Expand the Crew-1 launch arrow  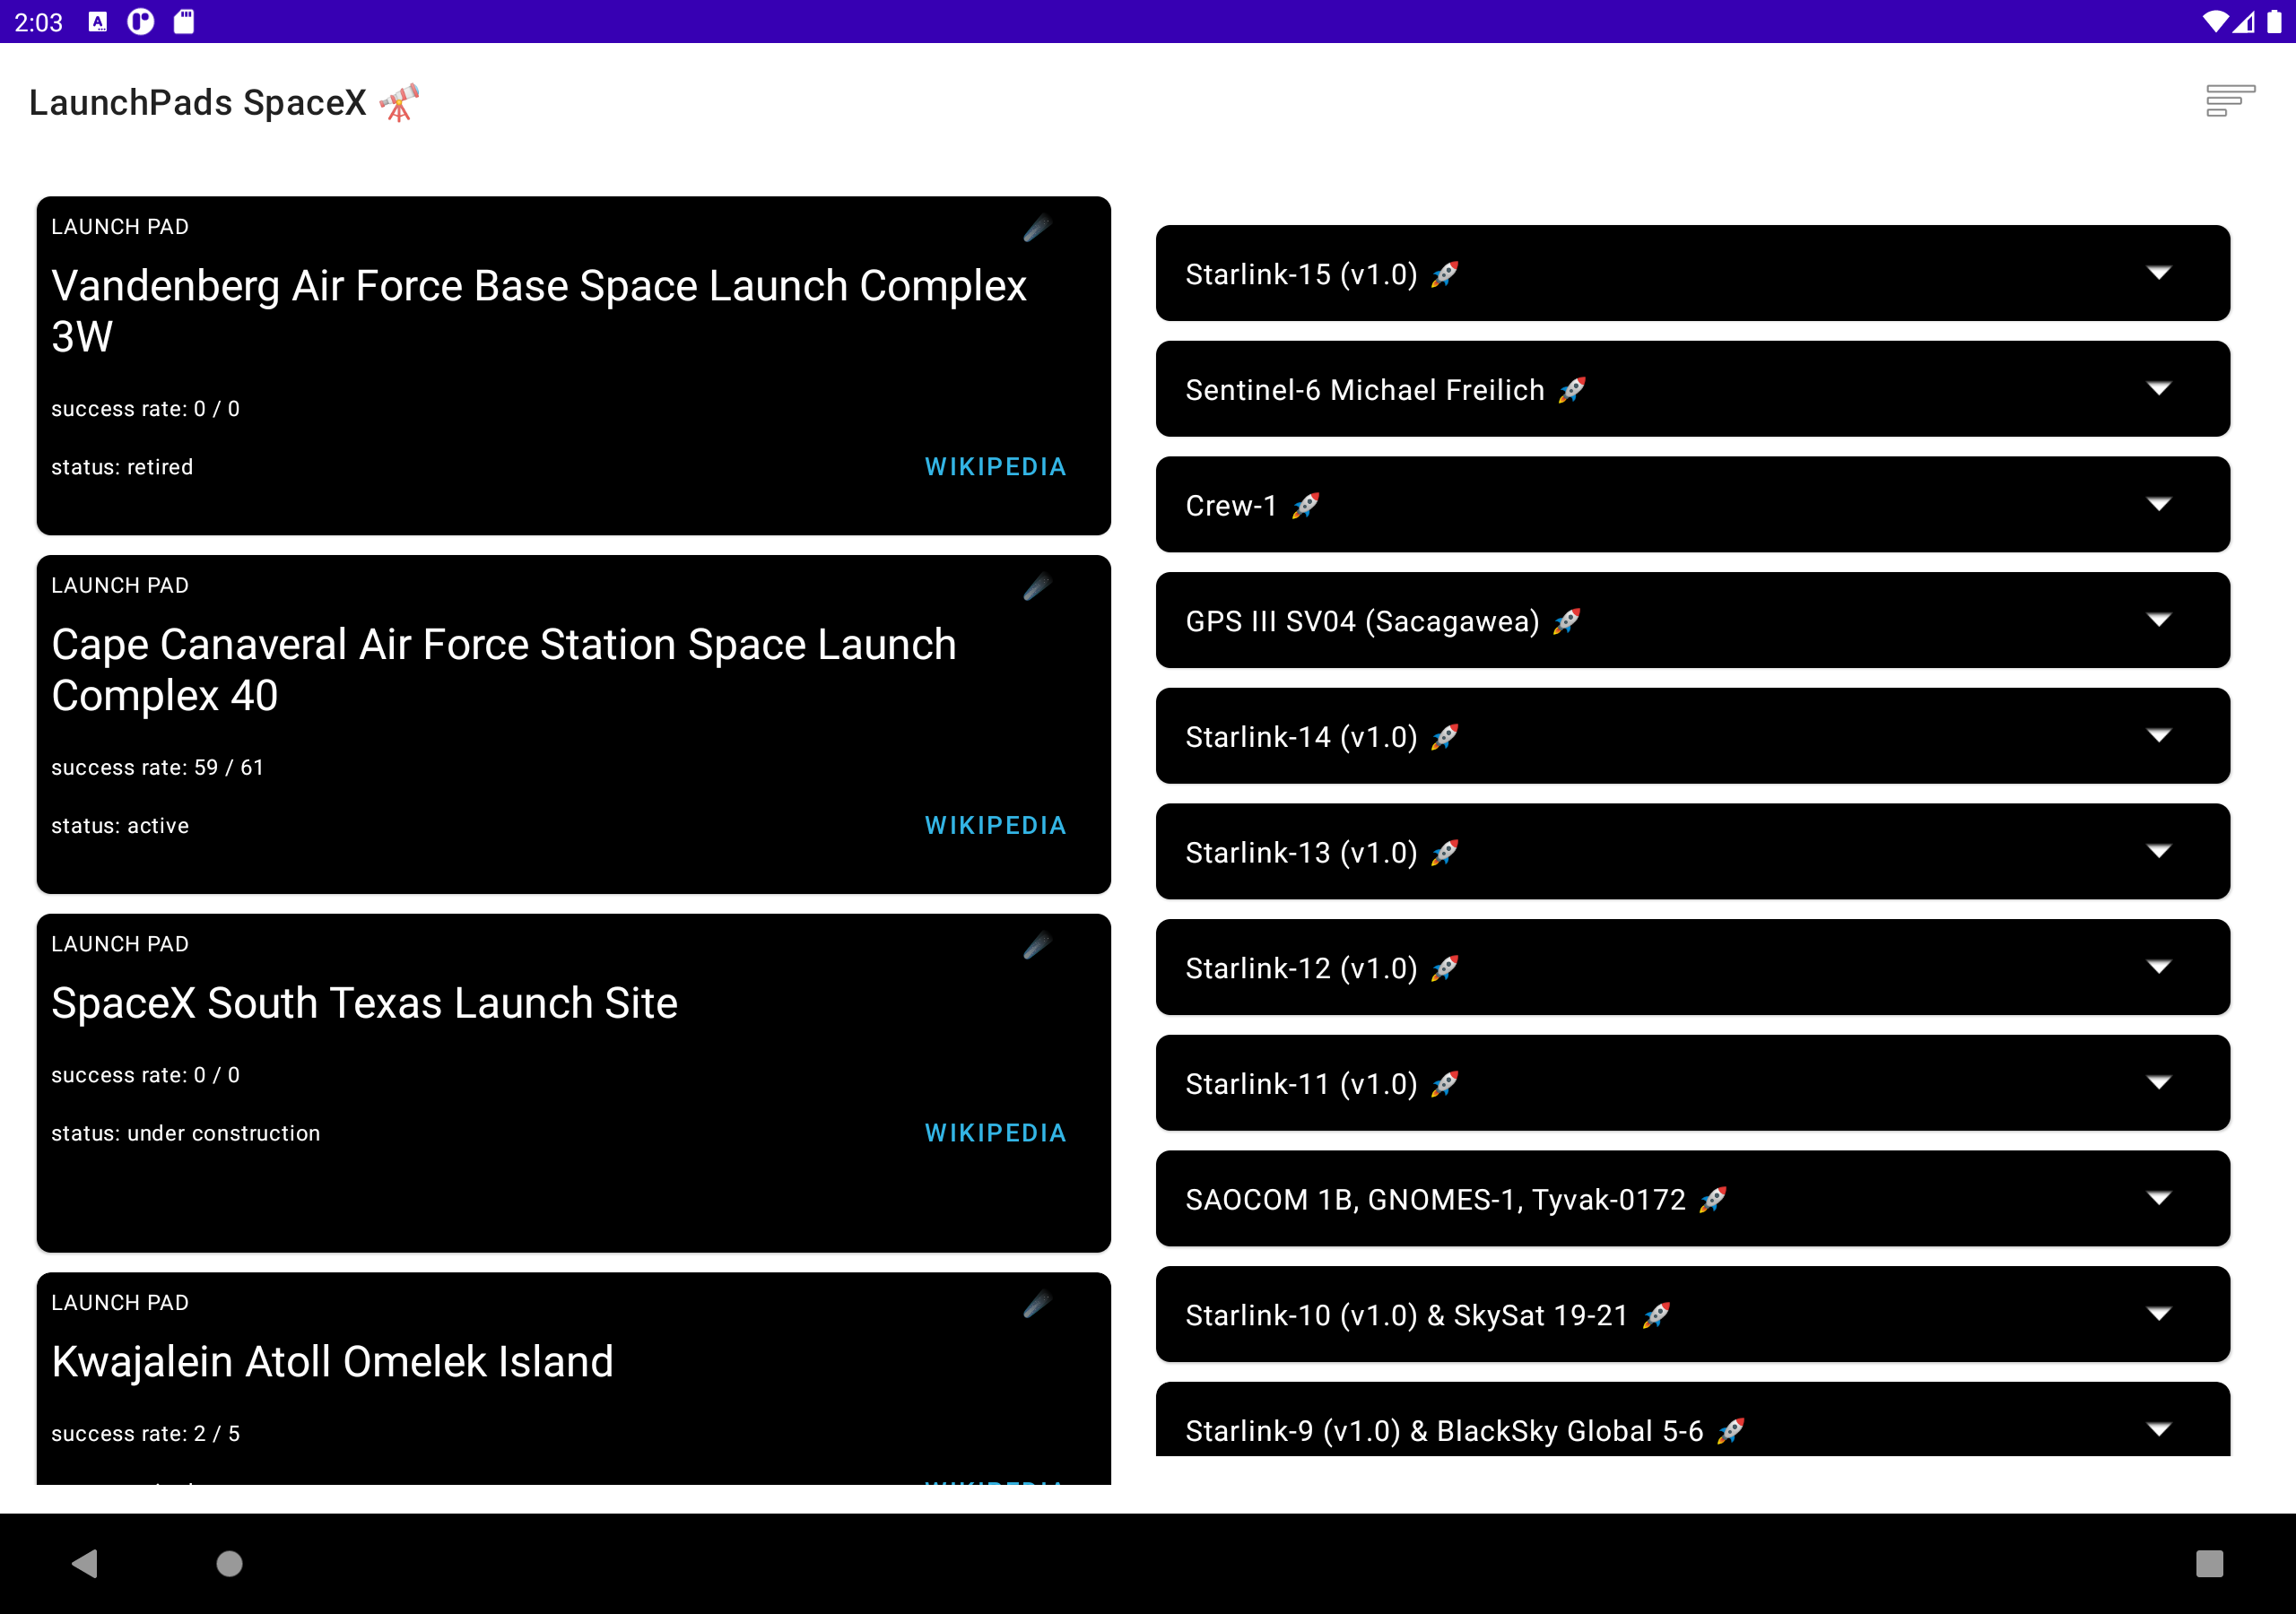pos(2158,505)
